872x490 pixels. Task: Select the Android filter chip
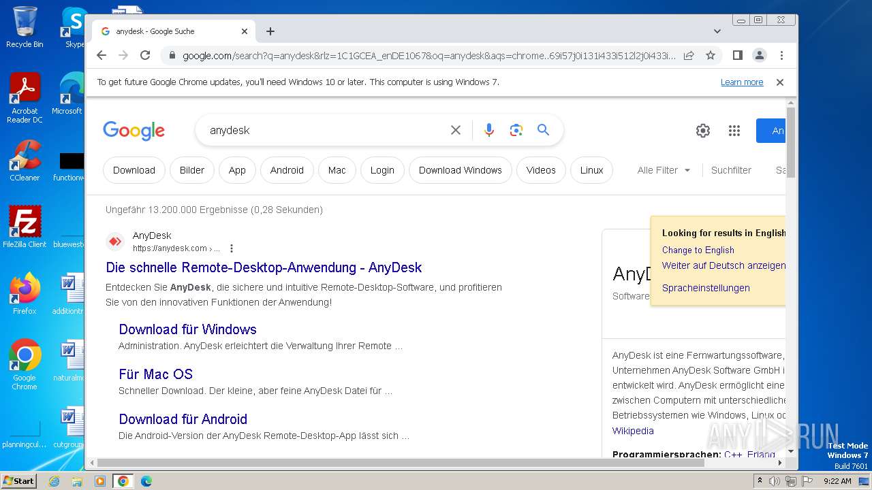pos(287,170)
